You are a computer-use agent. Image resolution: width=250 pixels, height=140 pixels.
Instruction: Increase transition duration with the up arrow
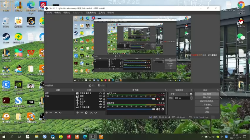pos(191,97)
